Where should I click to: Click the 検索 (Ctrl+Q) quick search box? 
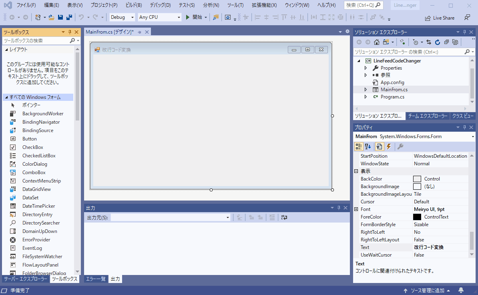tap(364, 5)
